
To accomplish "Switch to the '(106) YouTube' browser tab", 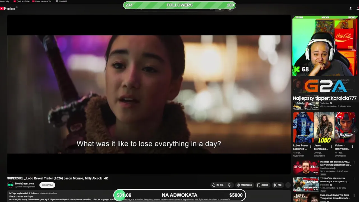I will [x=22, y=1].
